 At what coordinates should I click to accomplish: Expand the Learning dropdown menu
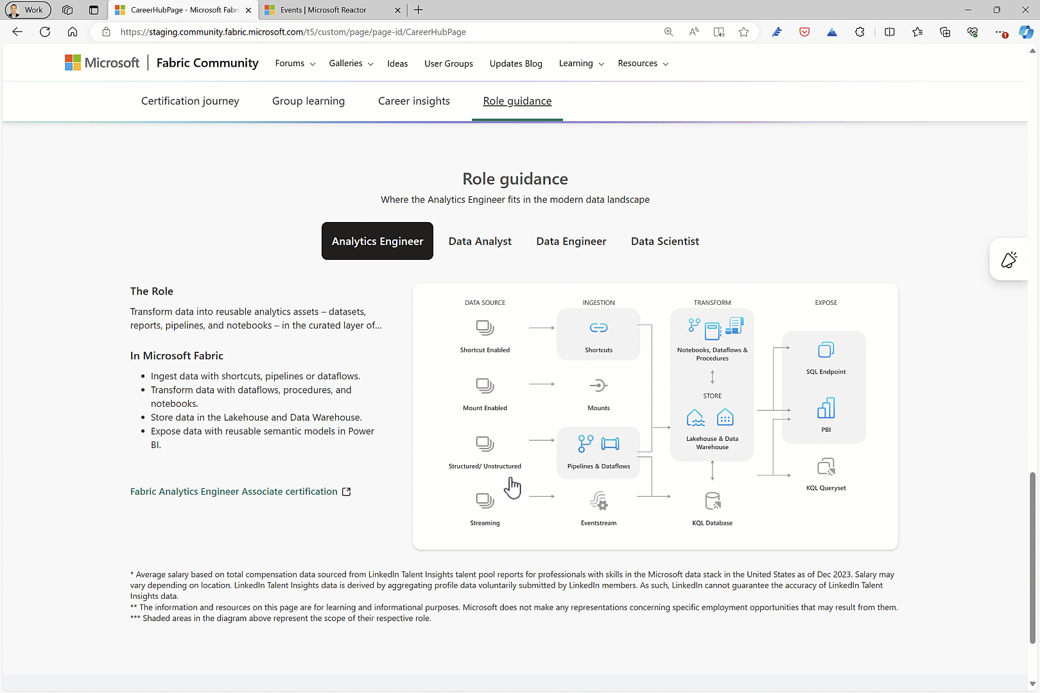(x=582, y=64)
